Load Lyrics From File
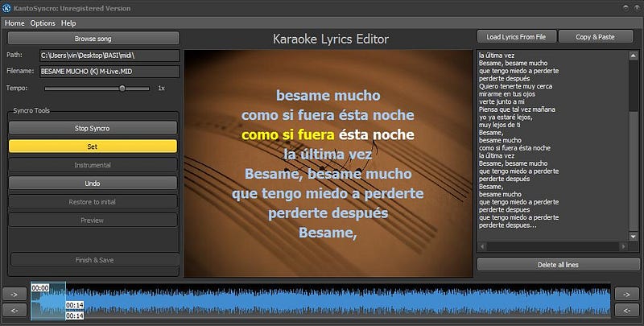Viewport: 644px width, 326px height. tap(516, 37)
